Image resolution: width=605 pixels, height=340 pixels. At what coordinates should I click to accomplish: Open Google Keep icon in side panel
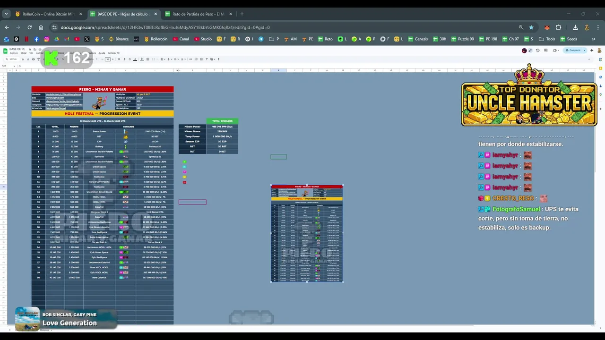[x=600, y=68]
